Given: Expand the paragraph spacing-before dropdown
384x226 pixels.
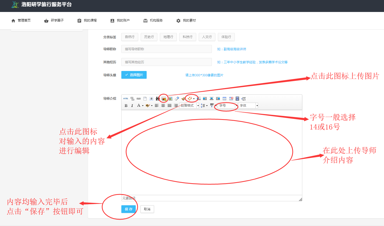Looking at the screenshot, I should (x=216, y=106).
